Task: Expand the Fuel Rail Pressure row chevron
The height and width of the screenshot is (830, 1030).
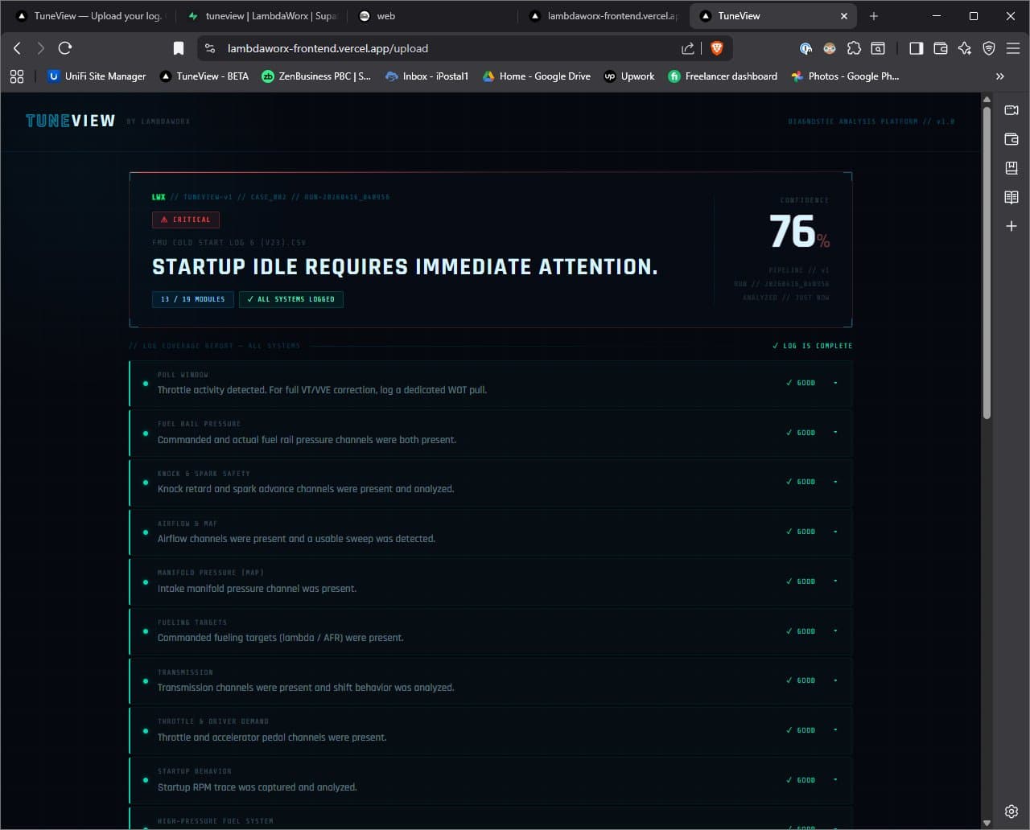Action: pos(835,433)
